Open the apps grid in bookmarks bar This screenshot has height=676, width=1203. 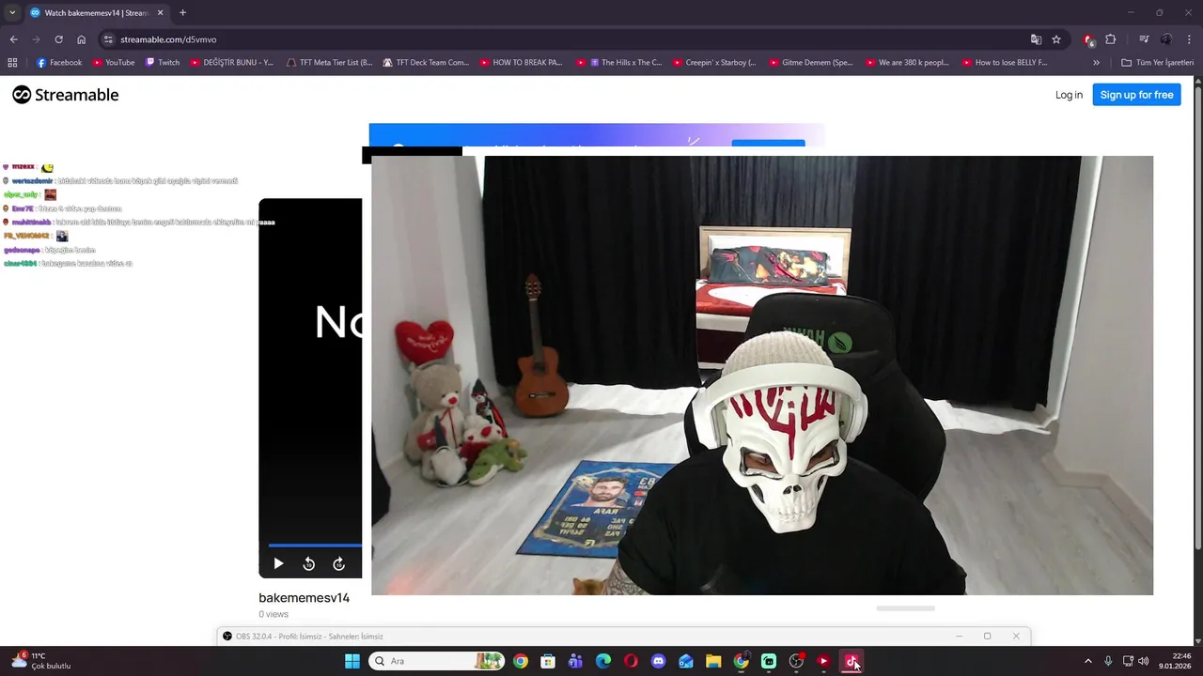coord(12,63)
